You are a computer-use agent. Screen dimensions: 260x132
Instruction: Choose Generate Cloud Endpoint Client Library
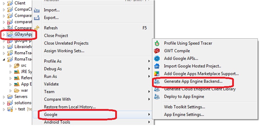click(x=200, y=89)
